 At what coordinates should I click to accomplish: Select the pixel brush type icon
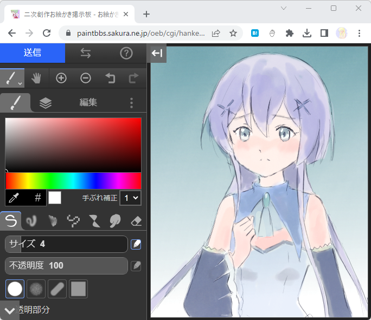pos(73,221)
